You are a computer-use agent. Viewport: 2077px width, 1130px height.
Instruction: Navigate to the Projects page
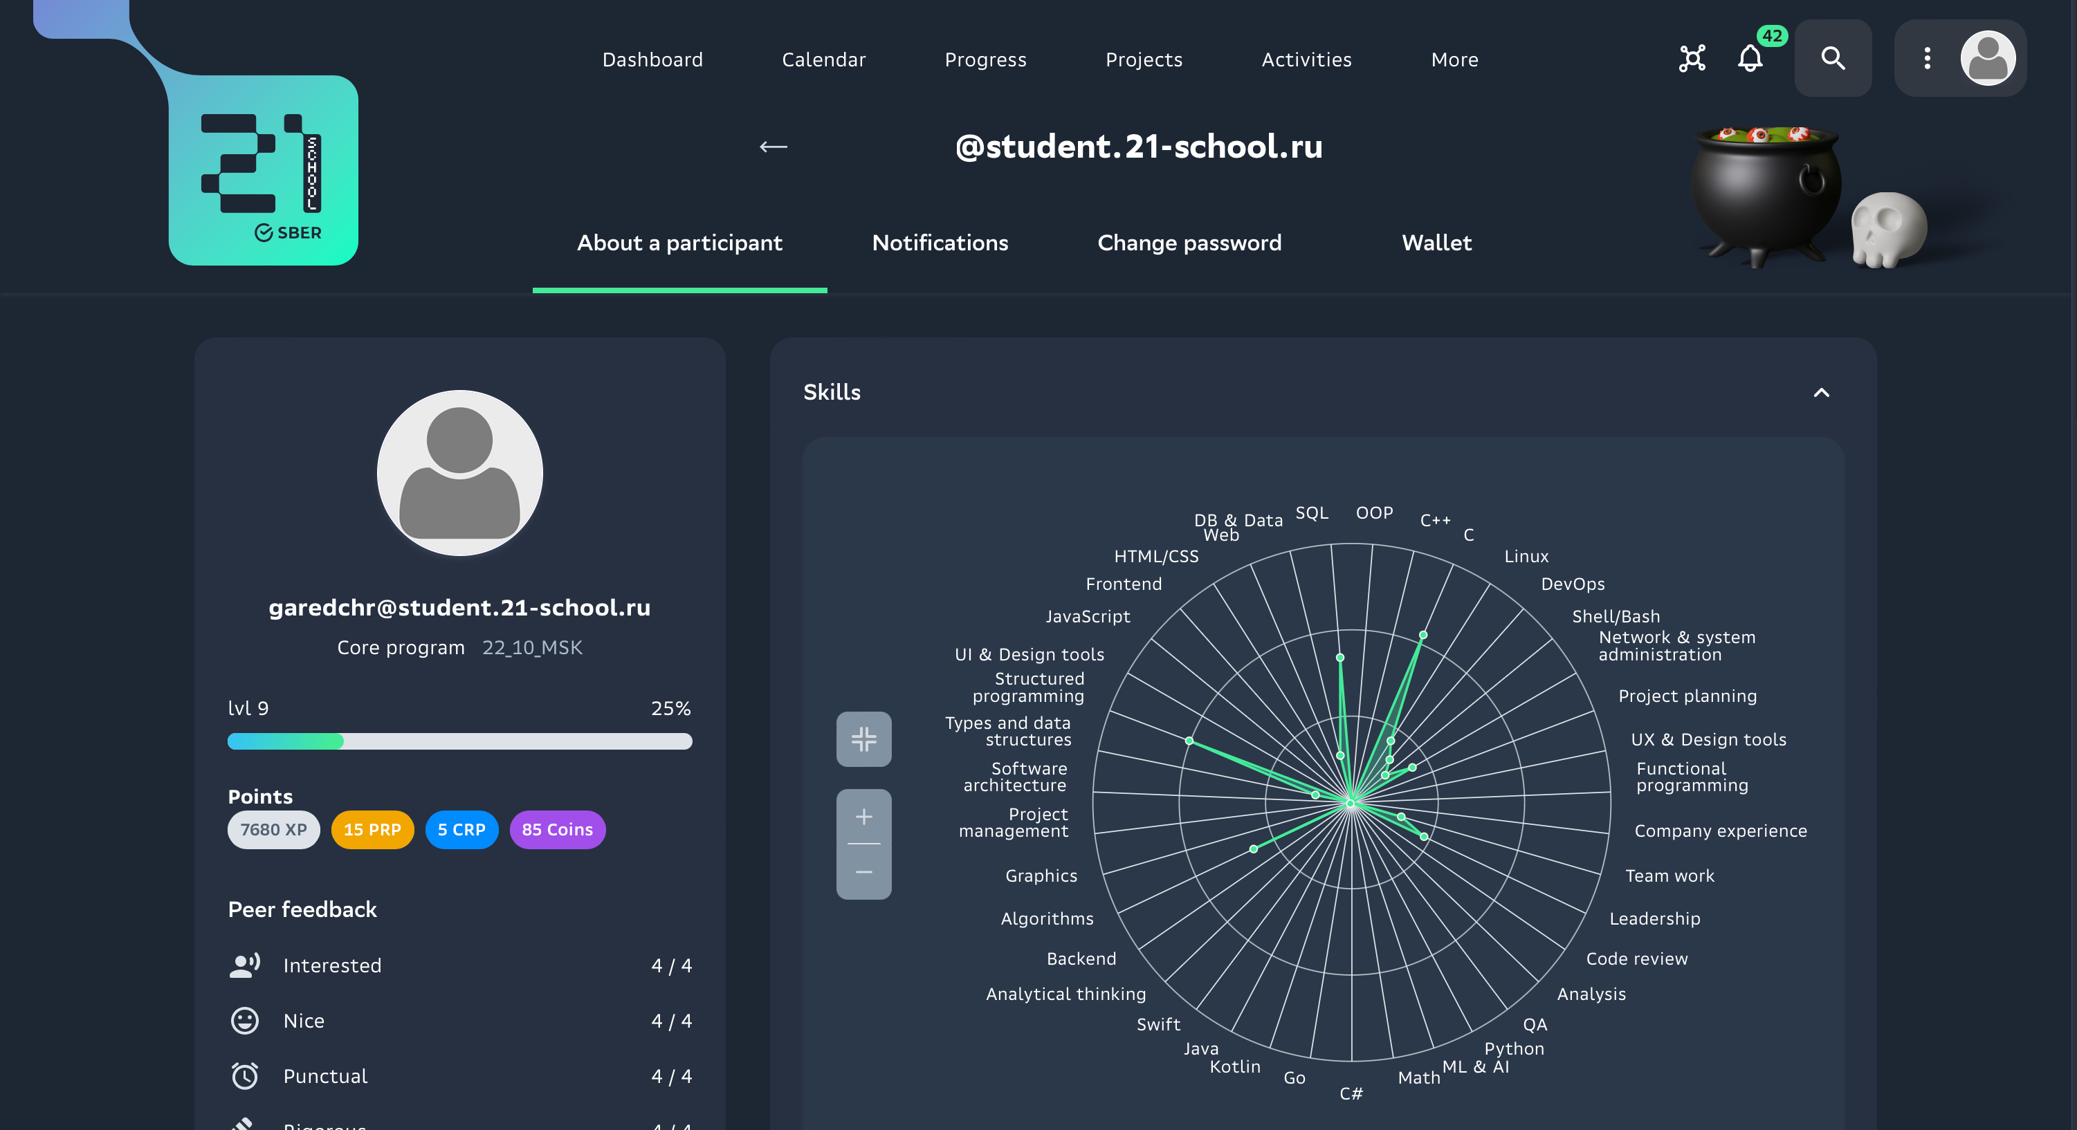(x=1143, y=59)
